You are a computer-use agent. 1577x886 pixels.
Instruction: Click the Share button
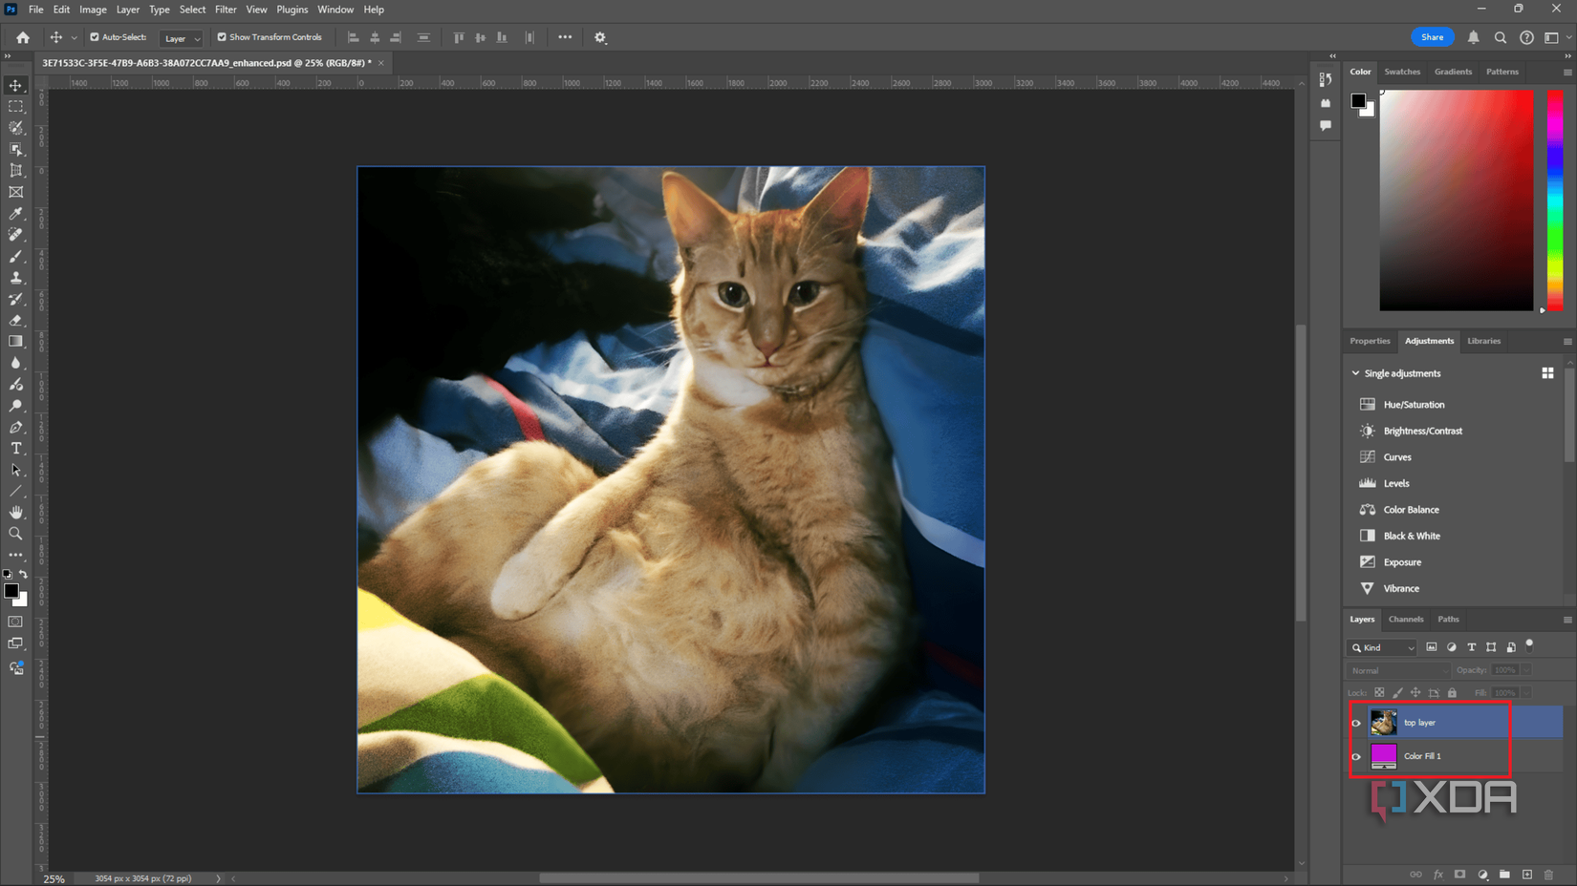pos(1432,37)
